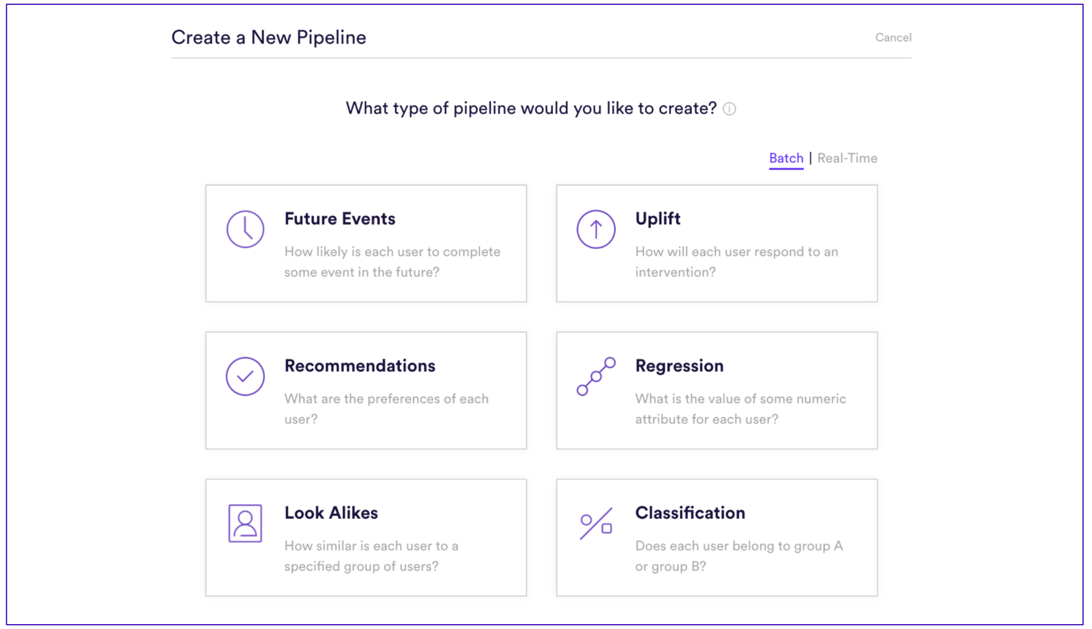Pick the Look Alikes heading
1092x629 pixels.
point(331,513)
